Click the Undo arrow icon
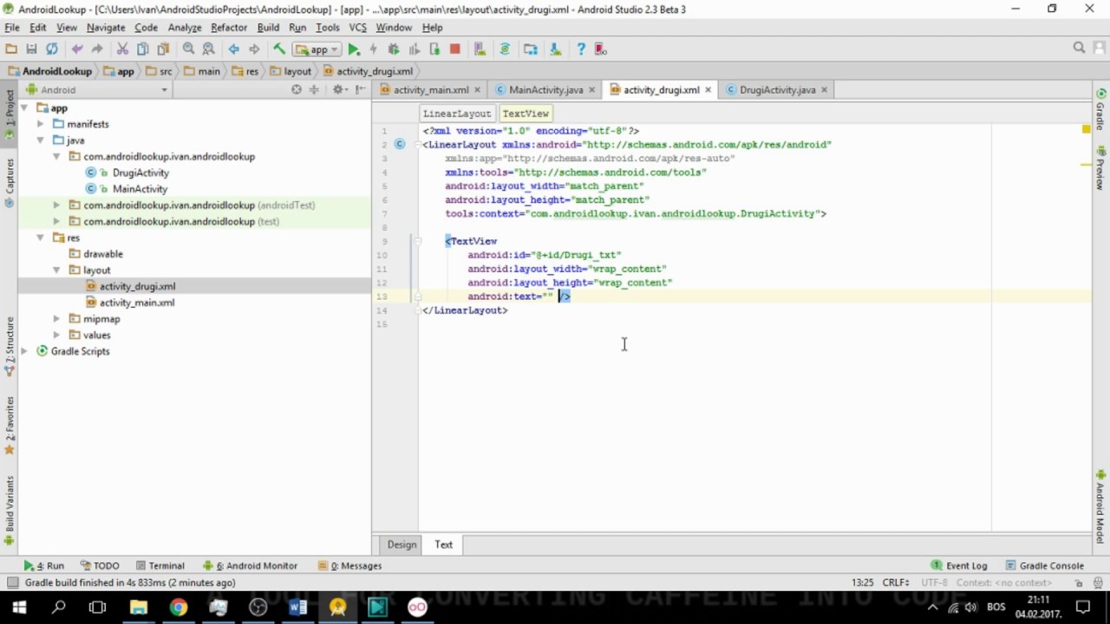 77,49
